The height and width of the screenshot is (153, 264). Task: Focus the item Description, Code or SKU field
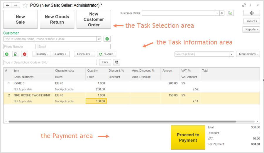(x=50, y=62)
